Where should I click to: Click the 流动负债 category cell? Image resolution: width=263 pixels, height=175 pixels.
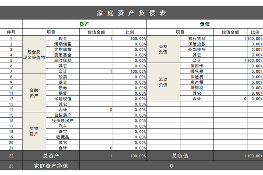pyautogui.click(x=163, y=82)
